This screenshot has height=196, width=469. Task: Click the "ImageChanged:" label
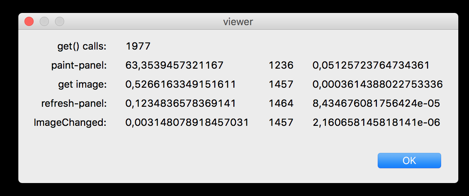point(70,122)
